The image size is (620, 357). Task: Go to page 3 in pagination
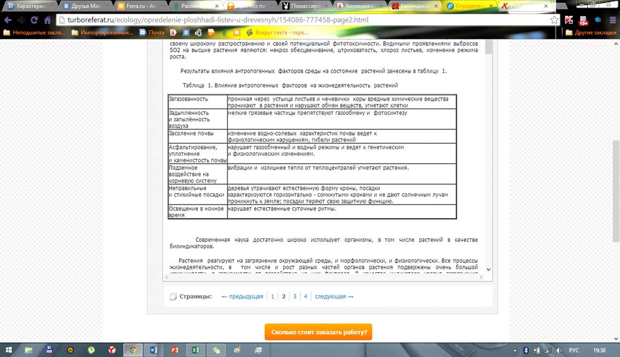click(295, 296)
